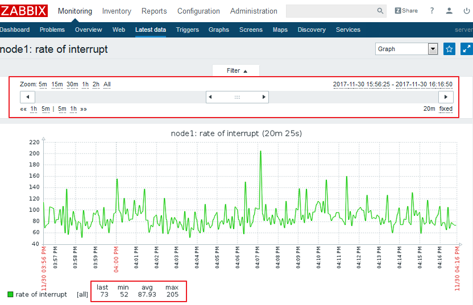473x305 pixels.
Task: Click the green rate of interrupt swatch
Action: pos(10,294)
